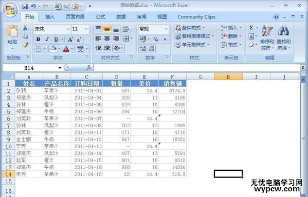Cut selection with the scissors icon
Screen dimensions: 308x197
(25, 28)
